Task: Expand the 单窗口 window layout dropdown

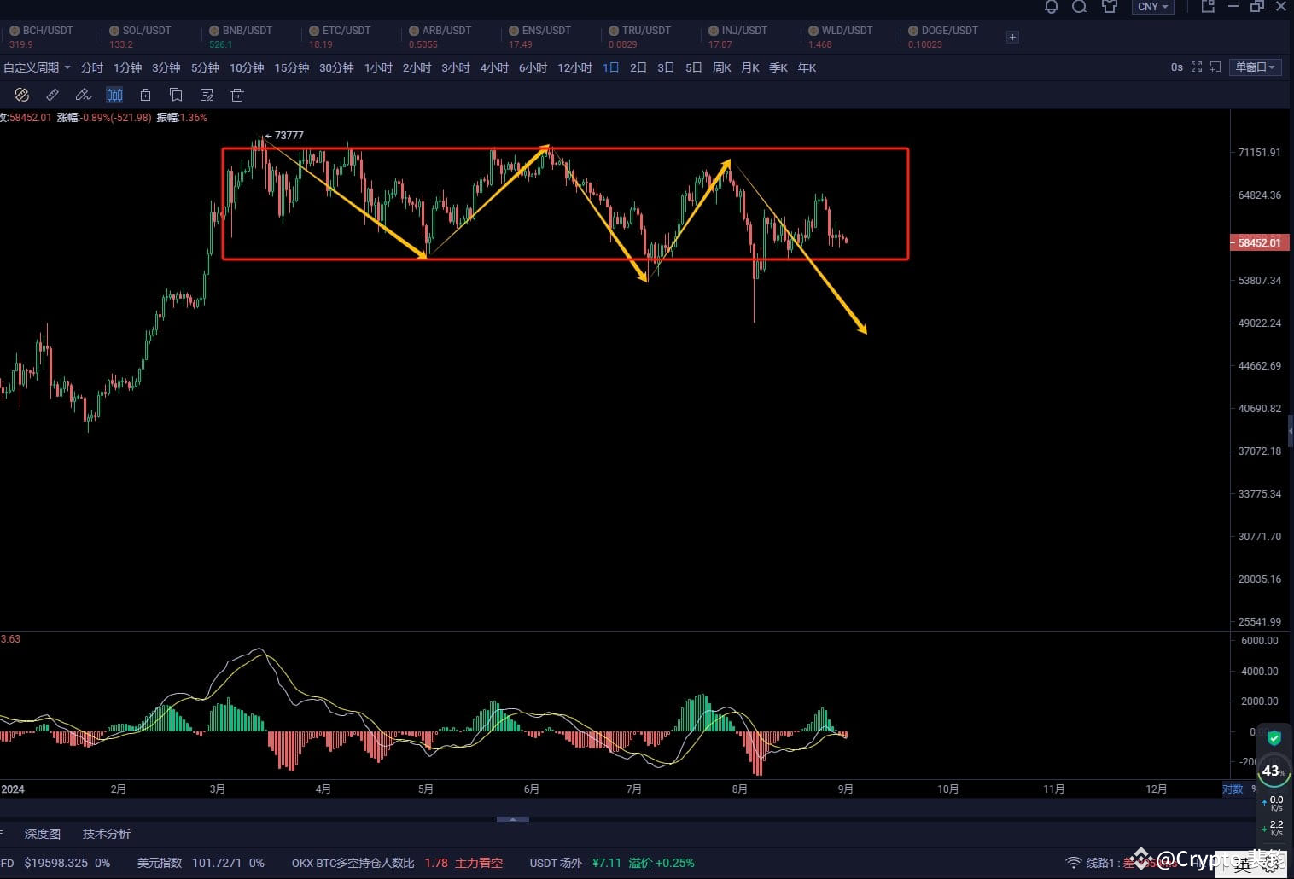Action: click(1256, 67)
